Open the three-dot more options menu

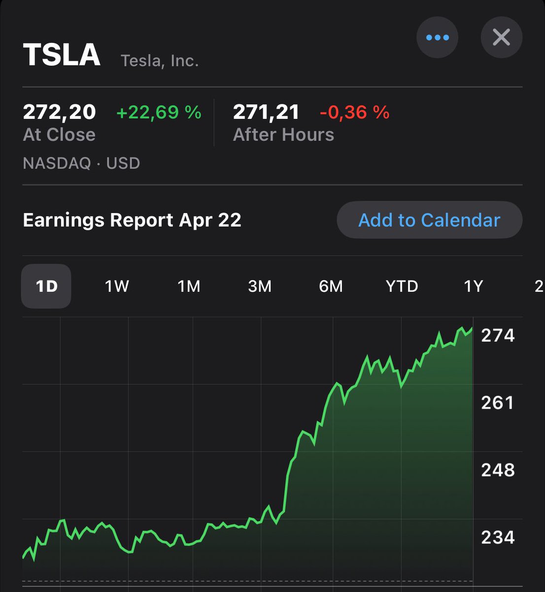coord(437,37)
